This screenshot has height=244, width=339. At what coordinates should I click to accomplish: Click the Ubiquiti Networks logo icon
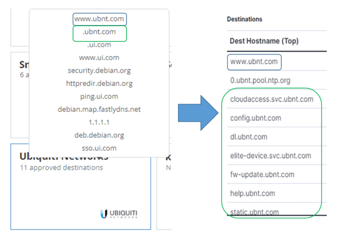[x=119, y=214]
